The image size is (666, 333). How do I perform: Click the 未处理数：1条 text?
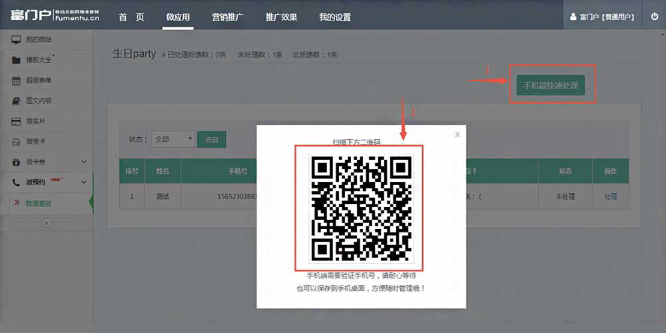coord(260,55)
